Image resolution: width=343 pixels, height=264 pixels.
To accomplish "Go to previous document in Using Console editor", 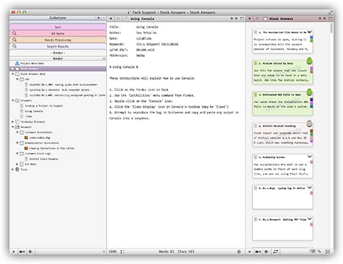I will click(x=232, y=19).
